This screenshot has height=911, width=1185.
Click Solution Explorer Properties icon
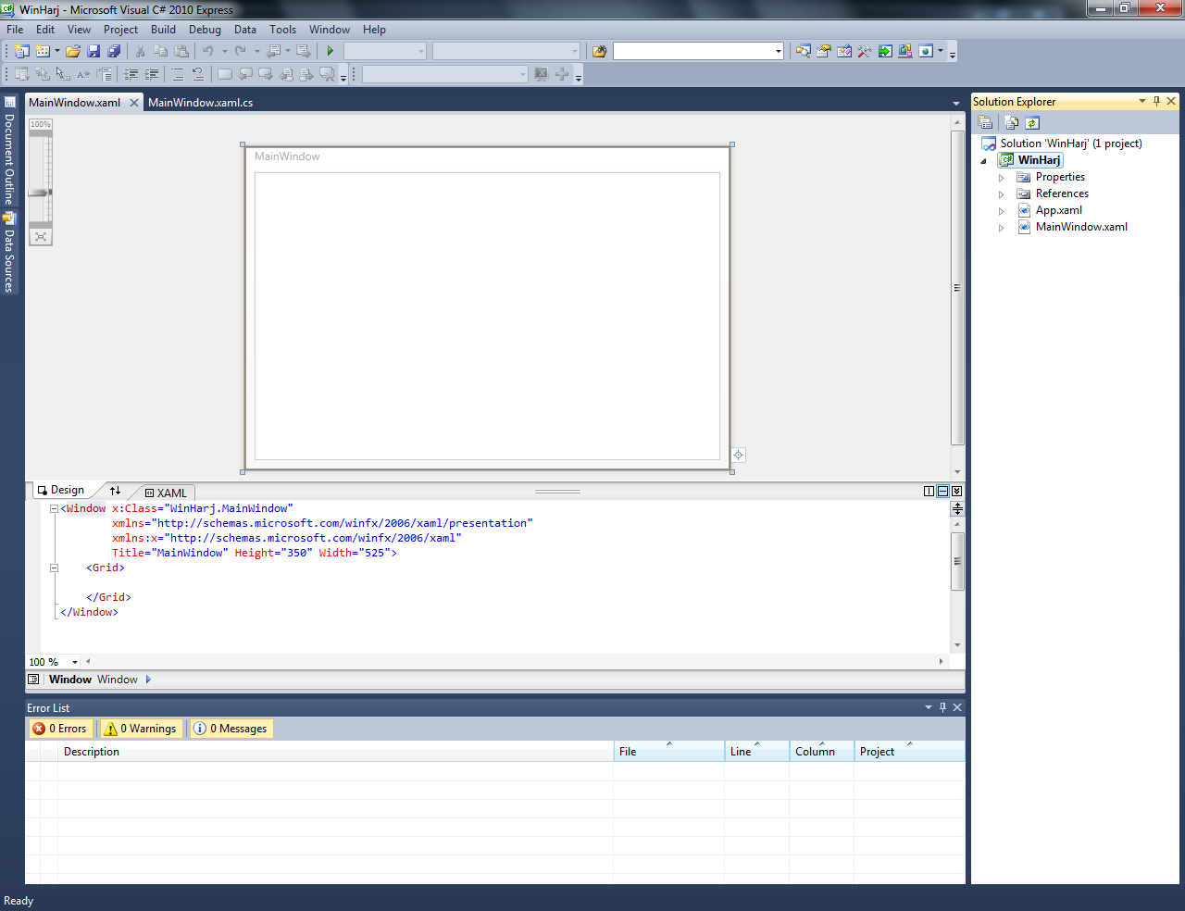click(986, 122)
